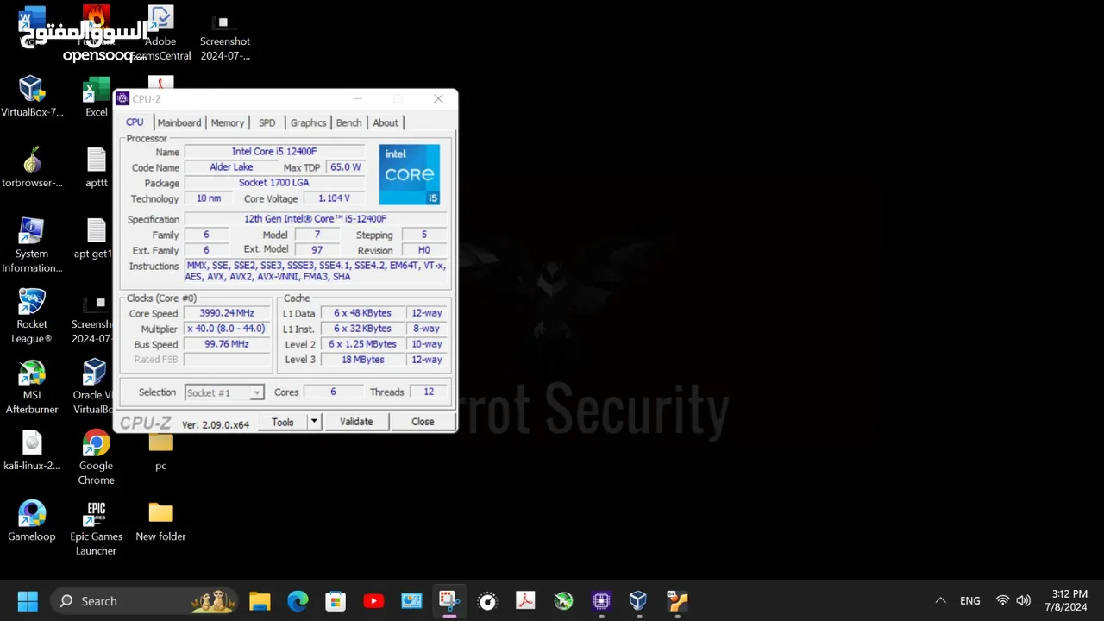Click the CPU-Z taskbar icon
Viewport: 1104px width, 621px height.
point(601,600)
